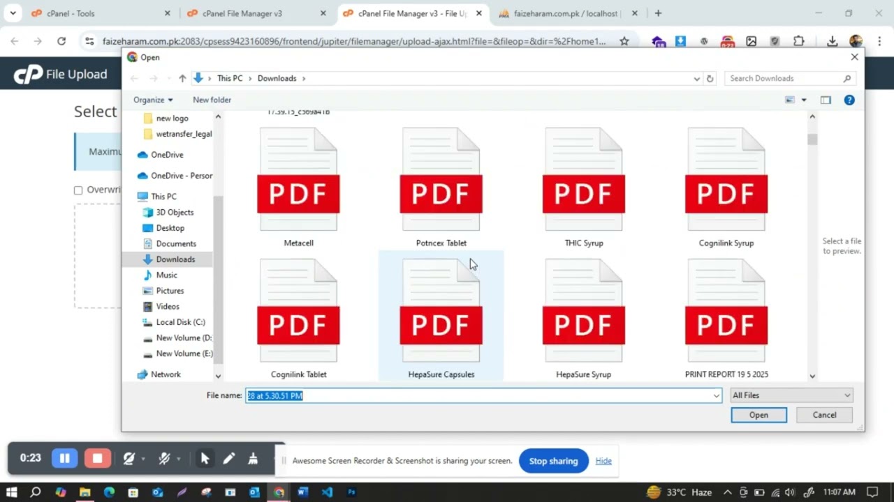The height and width of the screenshot is (502, 894).
Task: Open Downloads in navigation pane
Action: coord(168,259)
